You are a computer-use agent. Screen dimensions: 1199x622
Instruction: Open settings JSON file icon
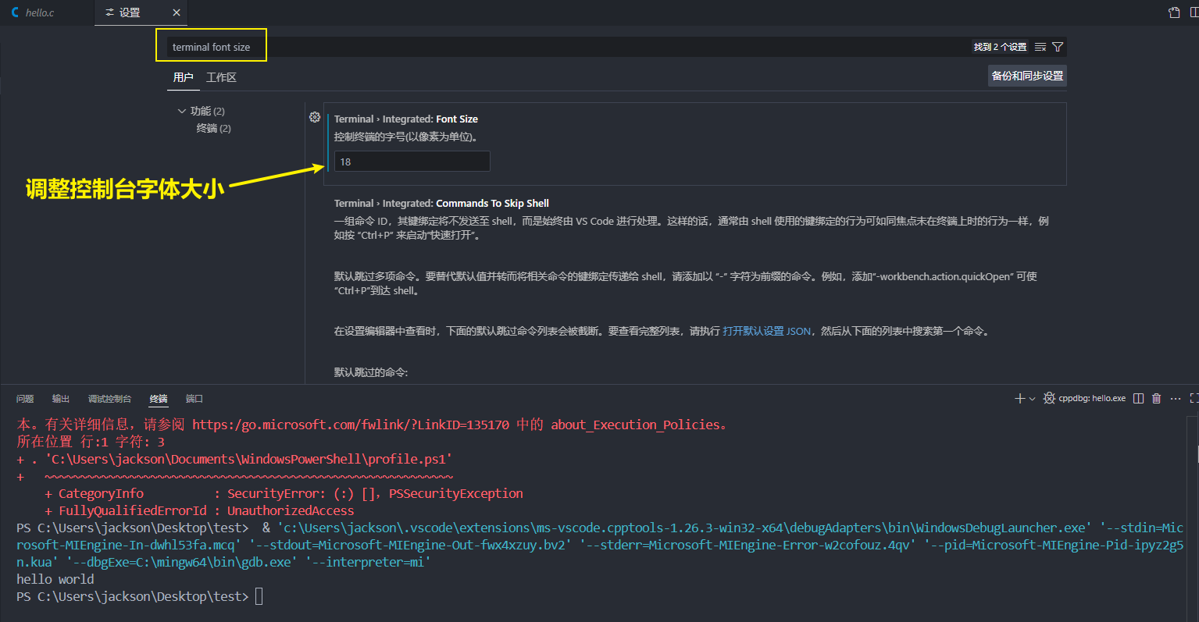(x=1173, y=12)
